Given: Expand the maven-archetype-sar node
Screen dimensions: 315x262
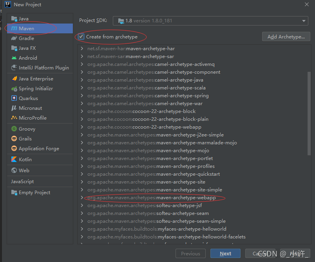Looking at the screenshot, I should (x=82, y=56).
